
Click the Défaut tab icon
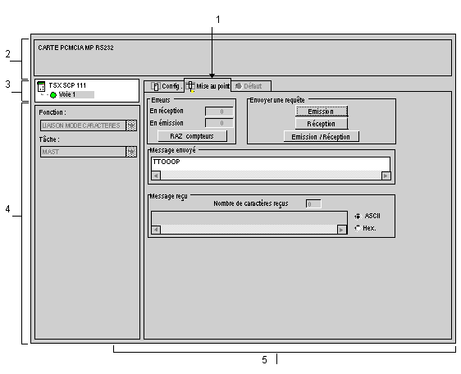tap(239, 86)
